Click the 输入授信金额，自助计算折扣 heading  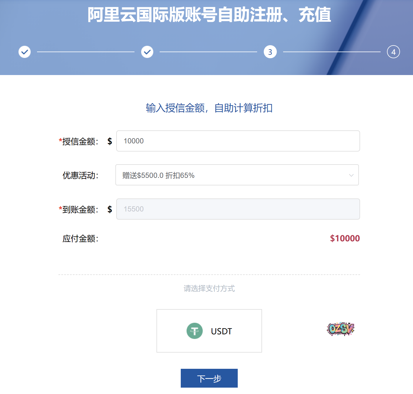[209, 108]
